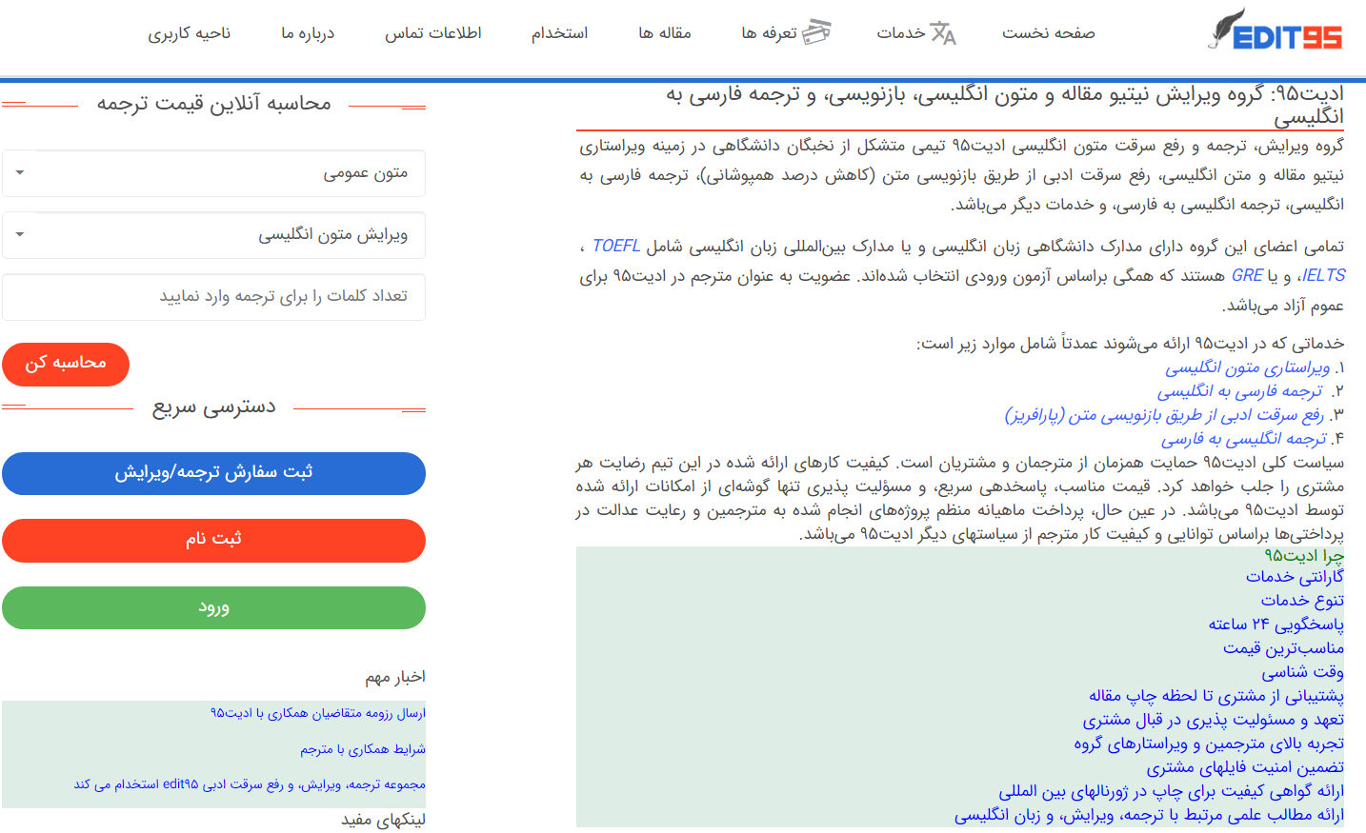Click the payment card icon beside تعرفه ها
This screenshot has width=1366, height=833.
click(816, 32)
